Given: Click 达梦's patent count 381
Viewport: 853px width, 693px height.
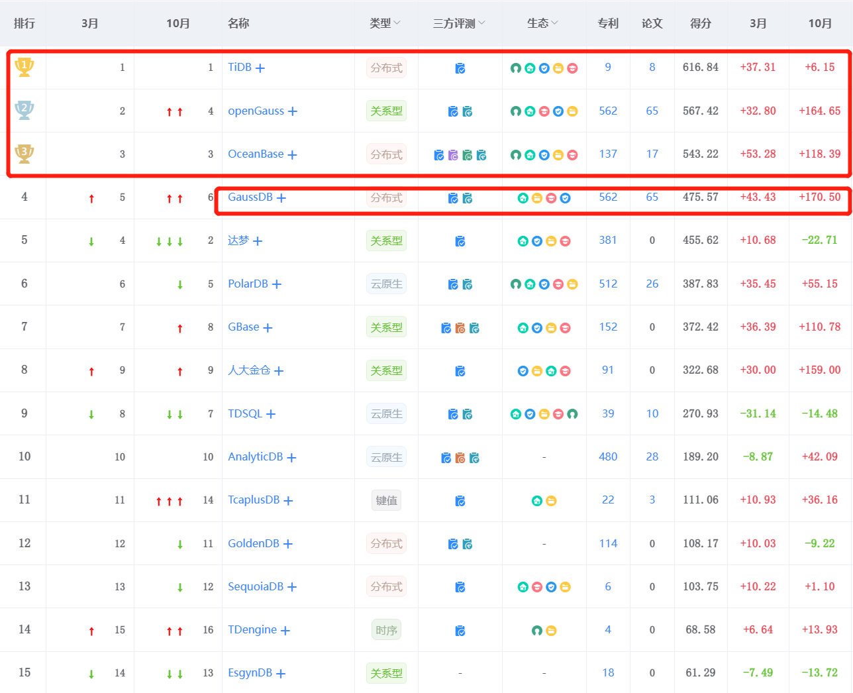Looking at the screenshot, I should [608, 240].
